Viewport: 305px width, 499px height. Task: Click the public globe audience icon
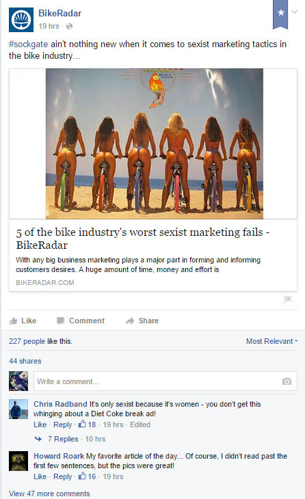pyautogui.click(x=69, y=27)
